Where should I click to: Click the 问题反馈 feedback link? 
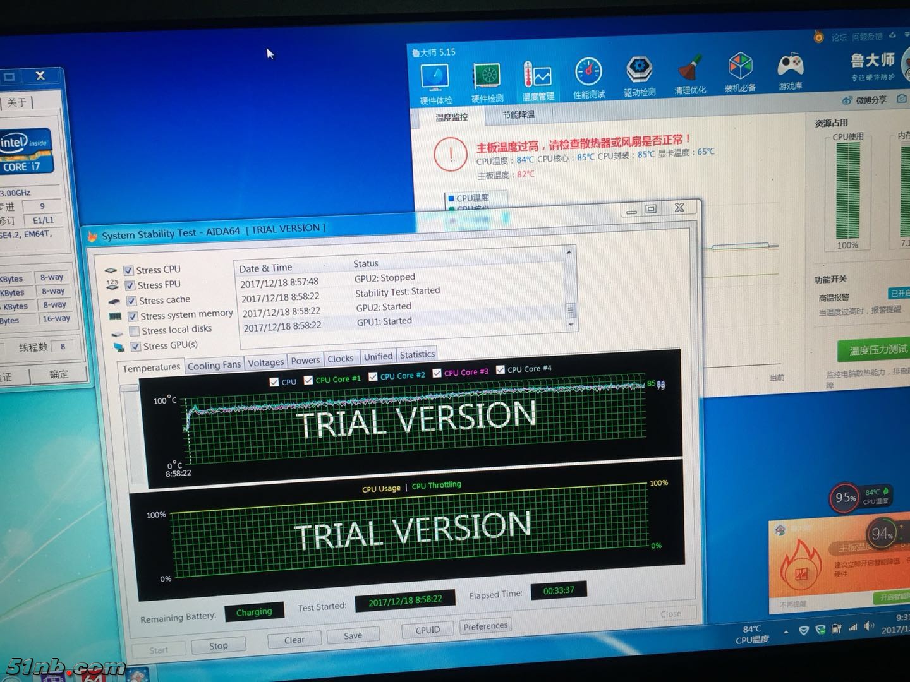pyautogui.click(x=866, y=37)
